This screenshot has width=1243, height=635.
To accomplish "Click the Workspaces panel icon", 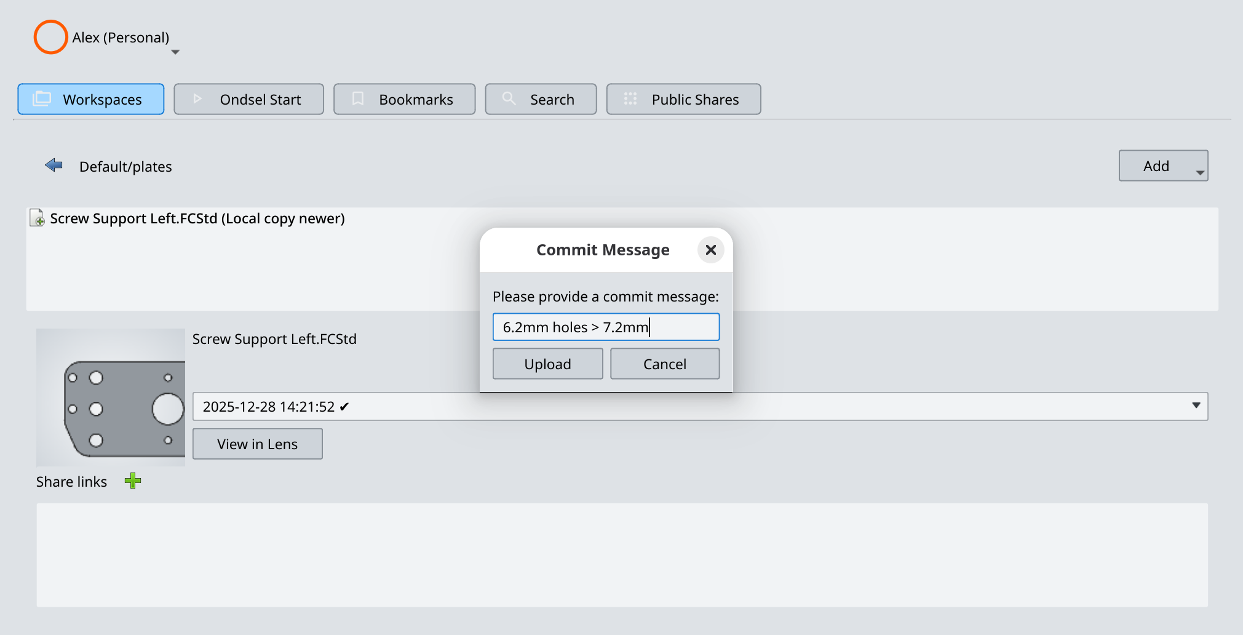I will (x=41, y=98).
